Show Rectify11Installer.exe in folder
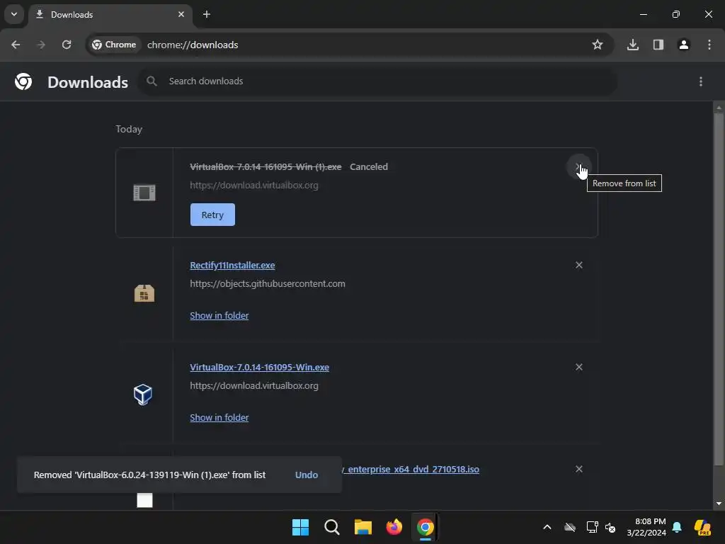This screenshot has width=725, height=544. pyautogui.click(x=219, y=315)
